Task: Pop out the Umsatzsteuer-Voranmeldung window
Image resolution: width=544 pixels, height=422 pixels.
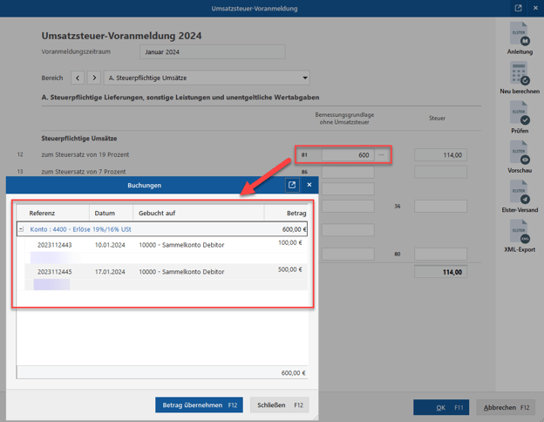Action: click(518, 8)
